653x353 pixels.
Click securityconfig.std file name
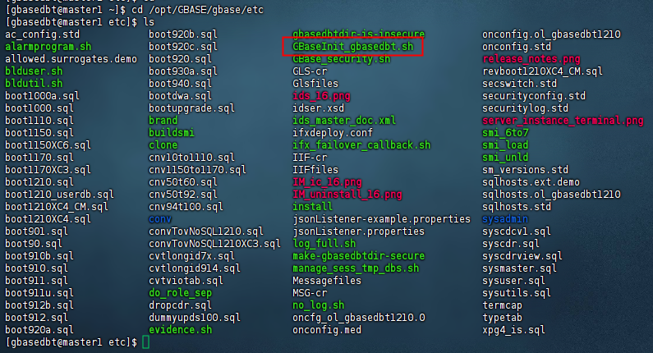click(534, 96)
